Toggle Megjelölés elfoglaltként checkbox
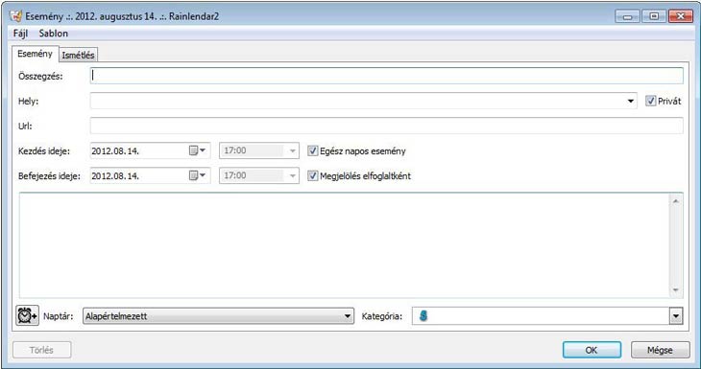 coord(312,175)
